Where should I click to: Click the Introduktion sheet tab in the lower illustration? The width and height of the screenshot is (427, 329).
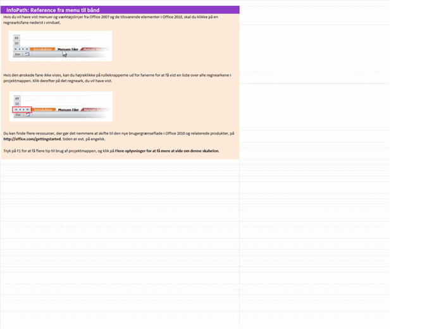point(44,109)
